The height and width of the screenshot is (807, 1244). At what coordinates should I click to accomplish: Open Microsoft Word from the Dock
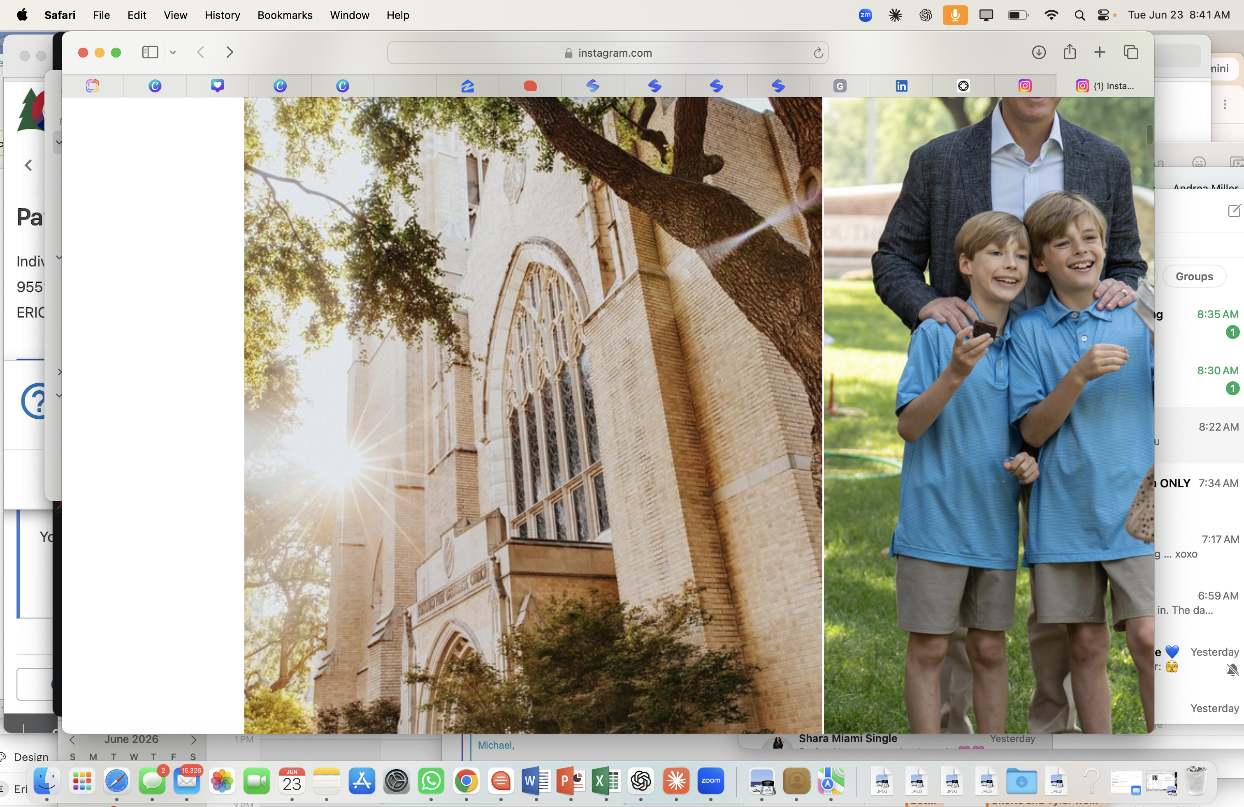[x=536, y=781]
